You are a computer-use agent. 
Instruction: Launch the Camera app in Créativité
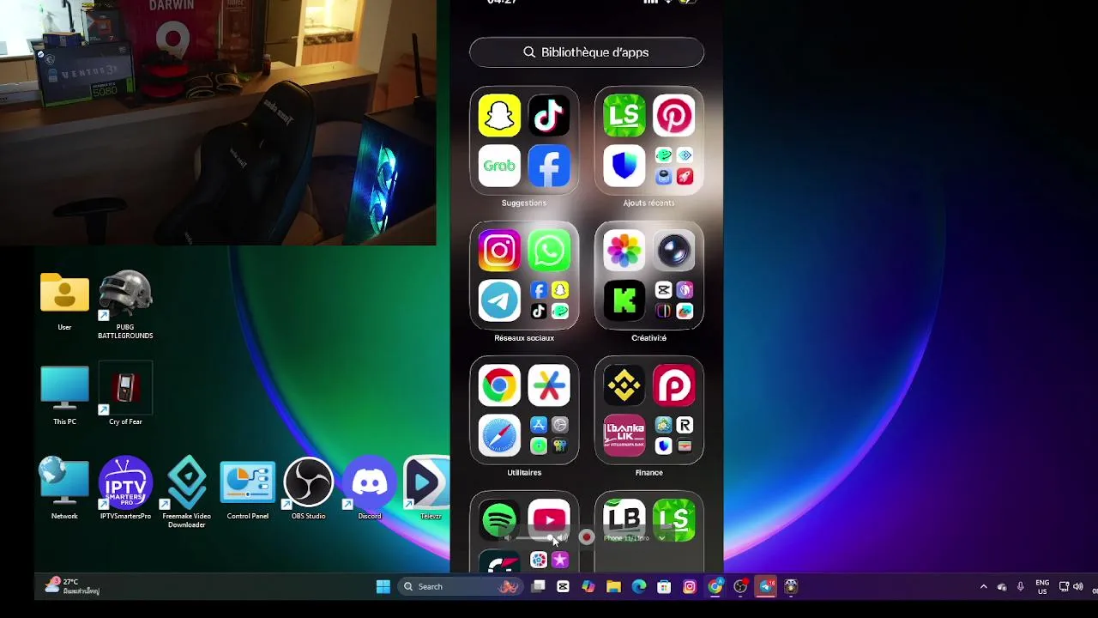pos(674,251)
